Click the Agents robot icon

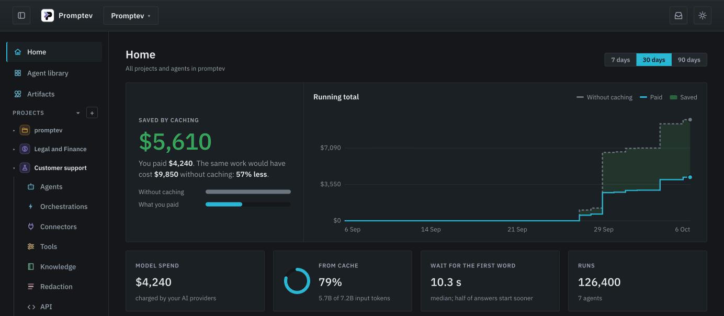[31, 187]
